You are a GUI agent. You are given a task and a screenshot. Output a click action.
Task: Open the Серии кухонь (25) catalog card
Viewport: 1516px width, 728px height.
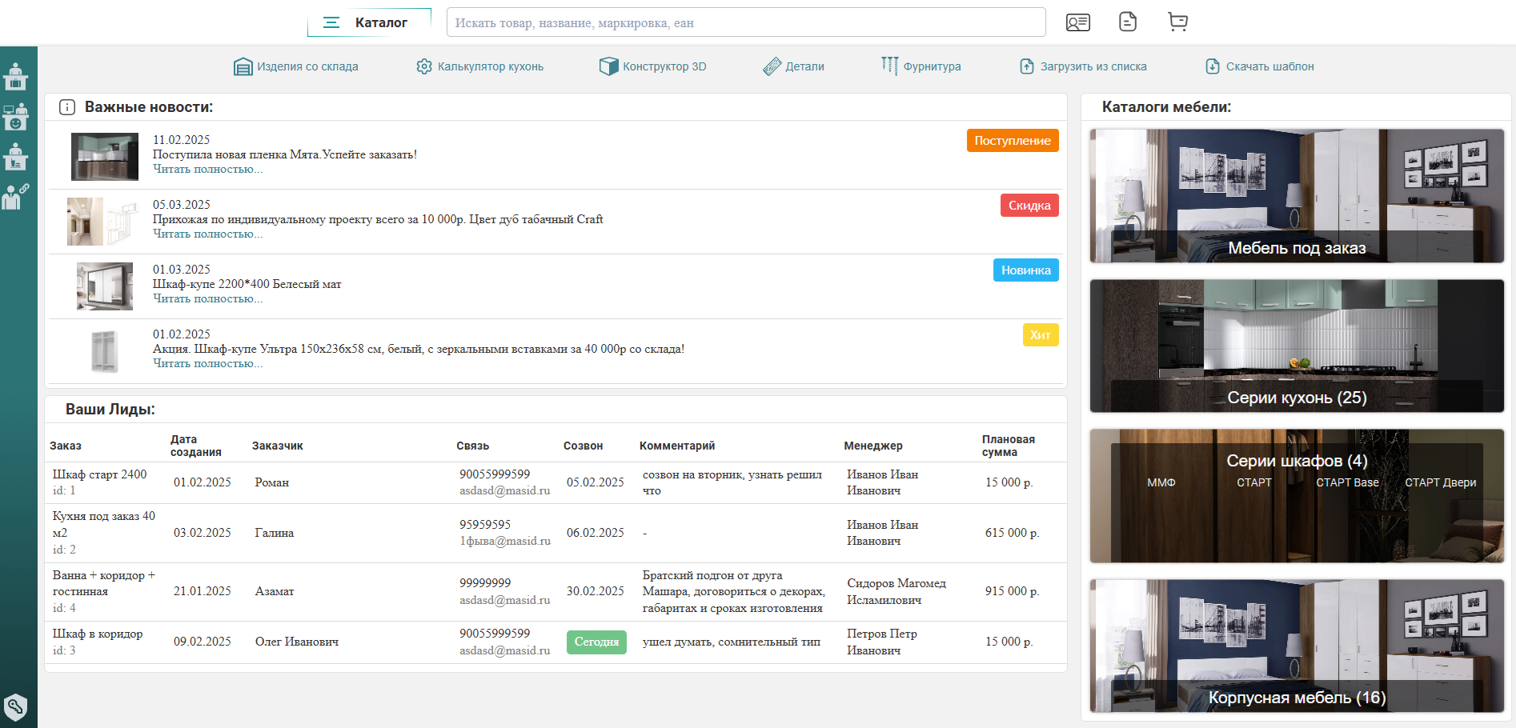1297,346
